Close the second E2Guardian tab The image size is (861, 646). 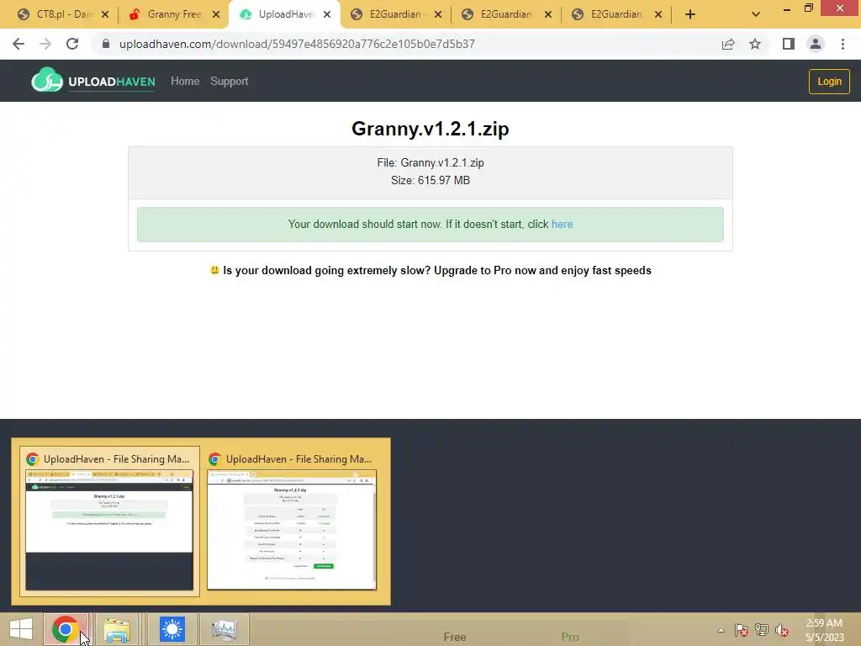click(x=548, y=15)
